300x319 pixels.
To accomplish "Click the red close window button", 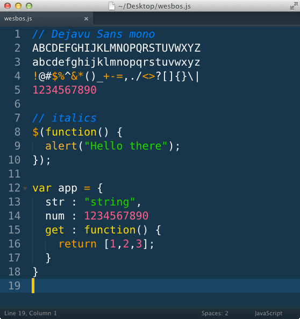I will click(x=8, y=6).
